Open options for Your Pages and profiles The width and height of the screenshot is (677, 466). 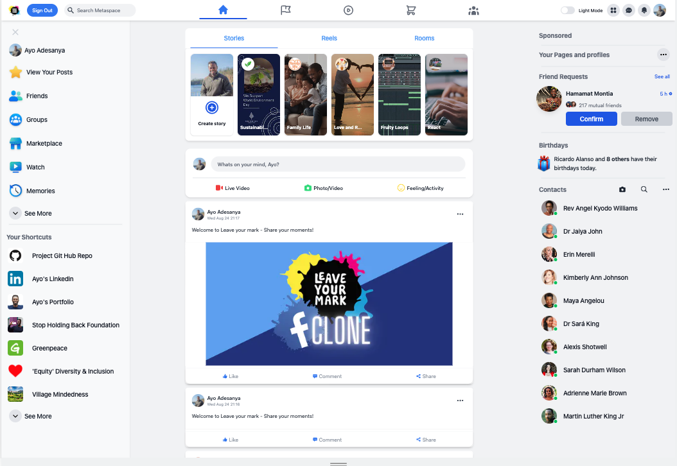[663, 55]
